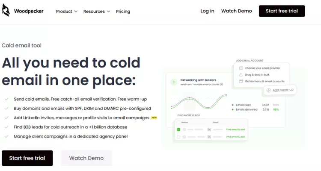
Task: Click the Watch Demo button below the feature list
Action: 86,158
